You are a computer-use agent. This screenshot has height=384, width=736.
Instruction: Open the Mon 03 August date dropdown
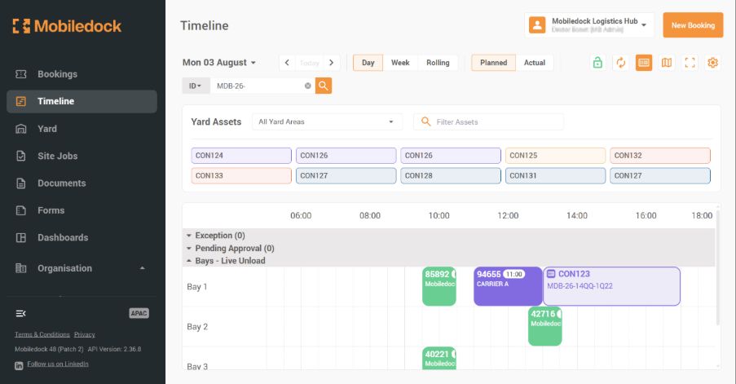tap(218, 63)
